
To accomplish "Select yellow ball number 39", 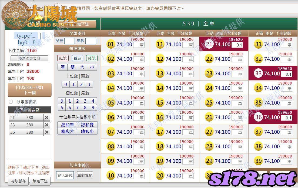I will pyautogui.click(x=259, y=161).
